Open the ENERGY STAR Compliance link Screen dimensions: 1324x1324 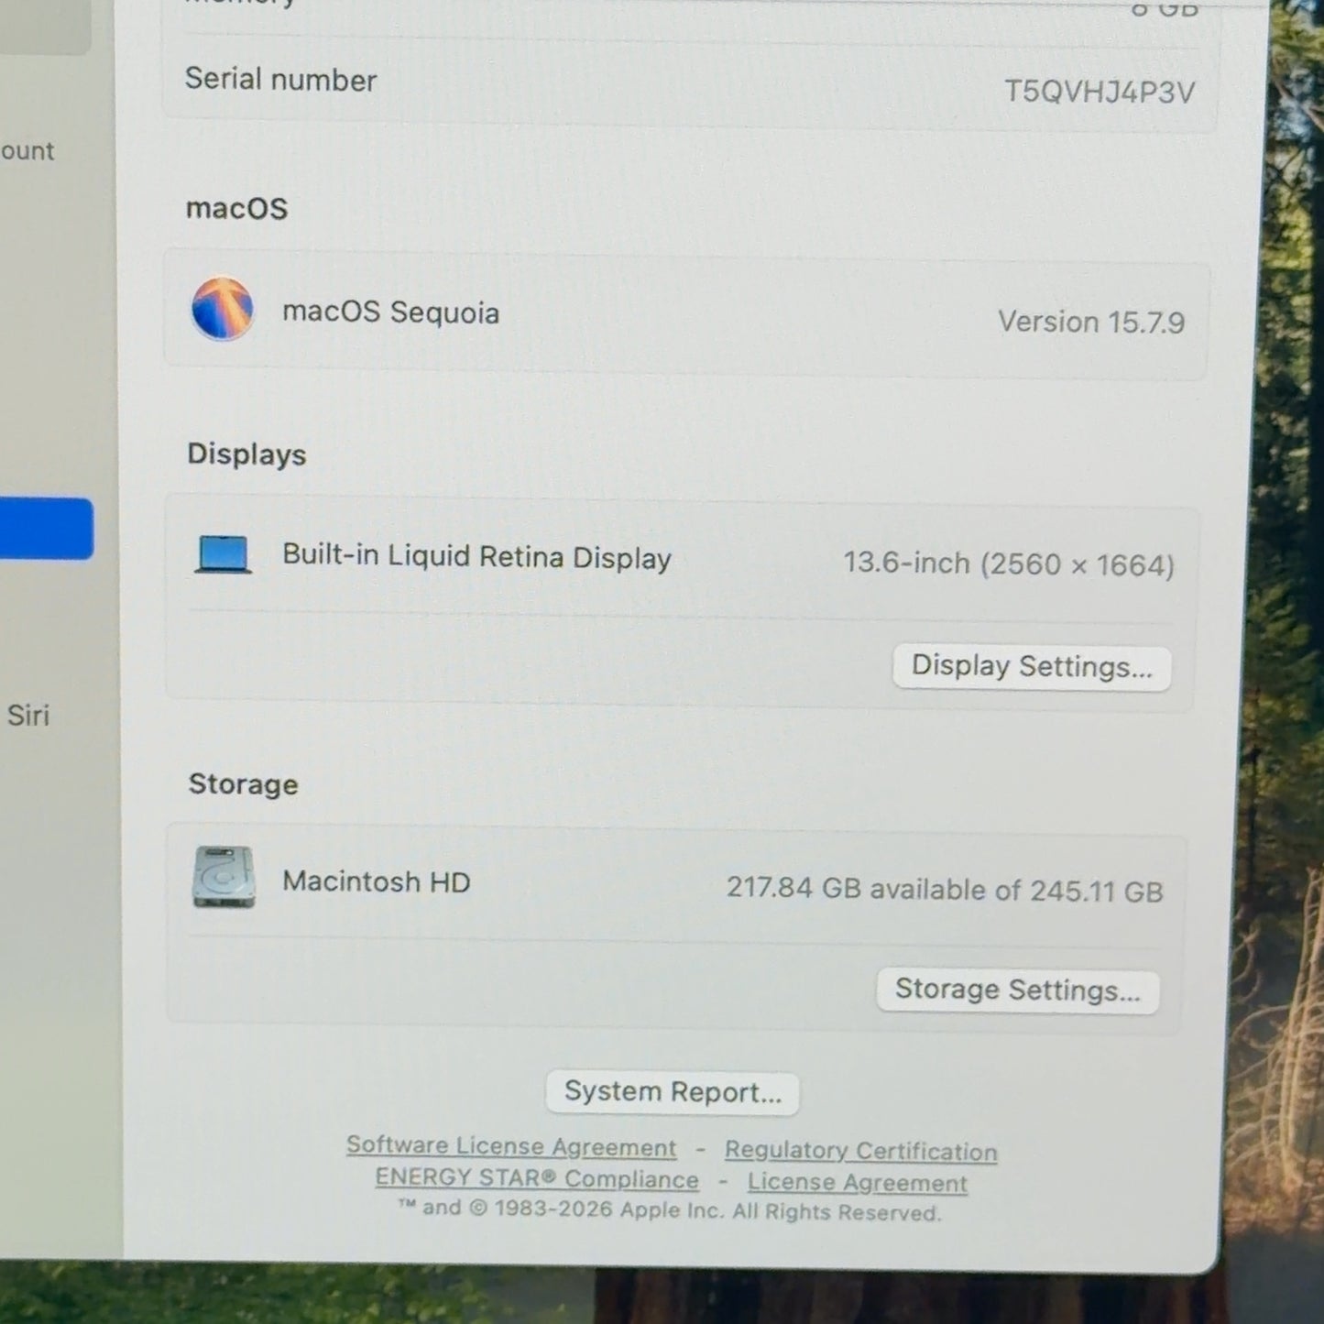click(x=537, y=1178)
